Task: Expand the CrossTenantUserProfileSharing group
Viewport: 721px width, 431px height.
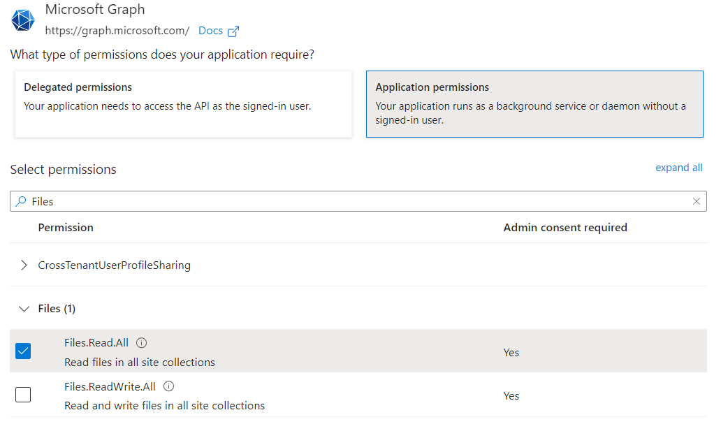Action: pos(24,265)
